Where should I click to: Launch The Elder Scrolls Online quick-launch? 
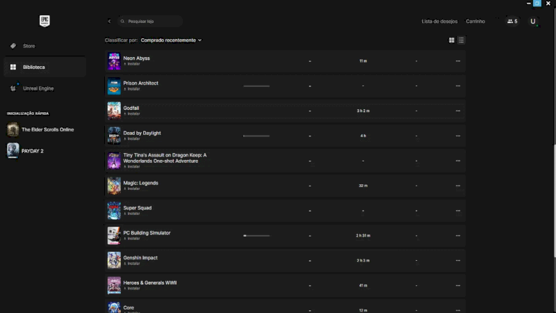(x=47, y=129)
